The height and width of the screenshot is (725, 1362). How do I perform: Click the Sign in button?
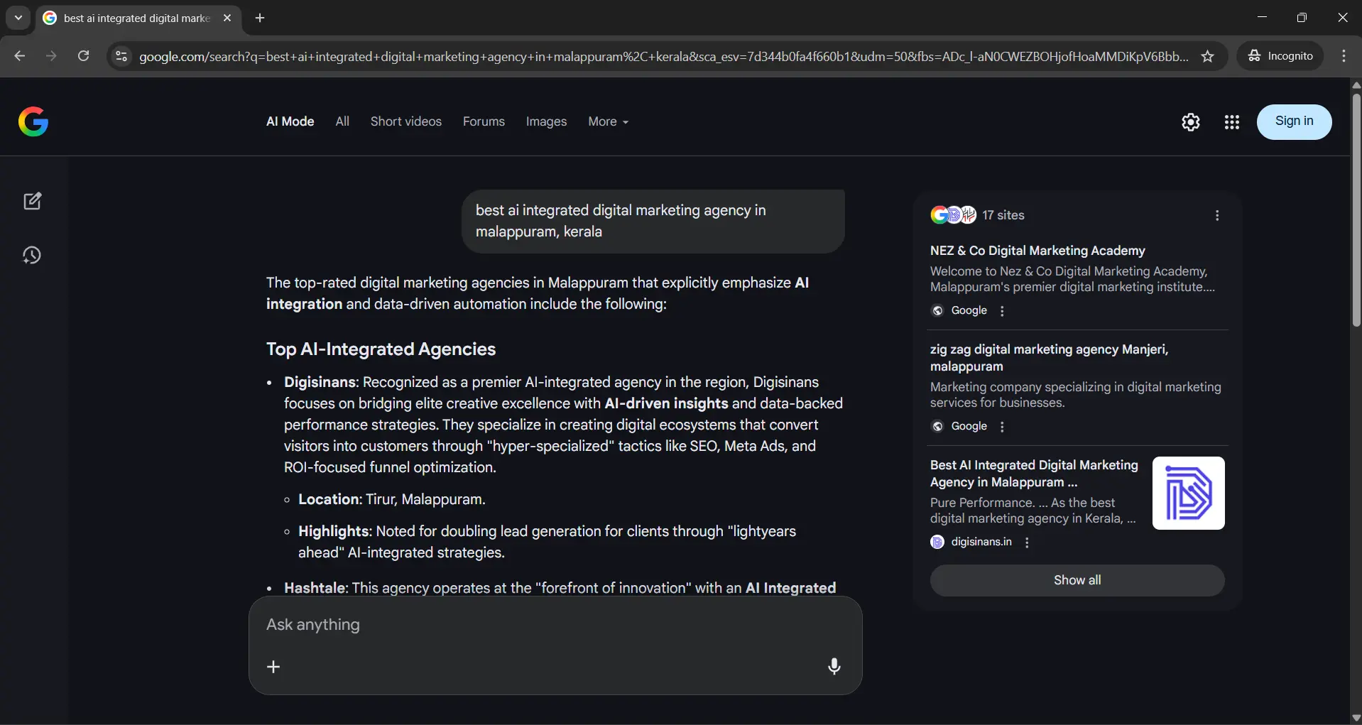click(x=1295, y=121)
